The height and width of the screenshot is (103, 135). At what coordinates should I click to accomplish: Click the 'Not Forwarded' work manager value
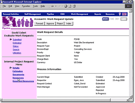pyautogui.click(x=81, y=87)
